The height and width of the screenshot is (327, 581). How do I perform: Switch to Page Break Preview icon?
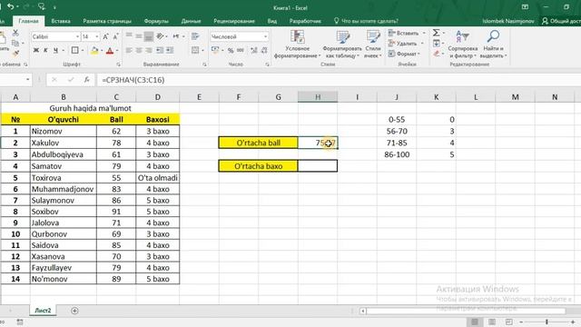(x=509, y=322)
